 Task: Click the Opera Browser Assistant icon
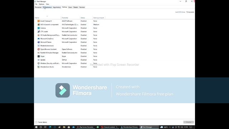coord(39,49)
